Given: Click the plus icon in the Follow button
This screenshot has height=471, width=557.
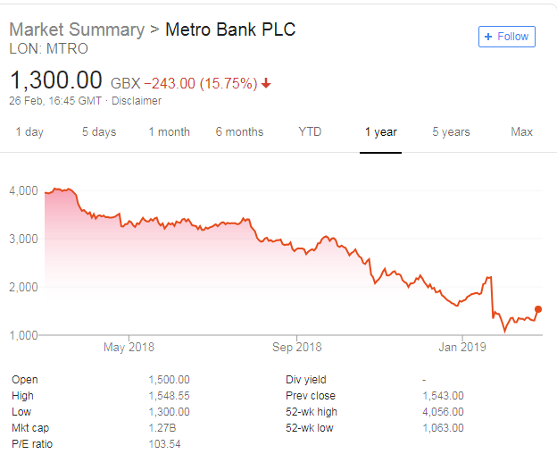Looking at the screenshot, I should [x=487, y=37].
